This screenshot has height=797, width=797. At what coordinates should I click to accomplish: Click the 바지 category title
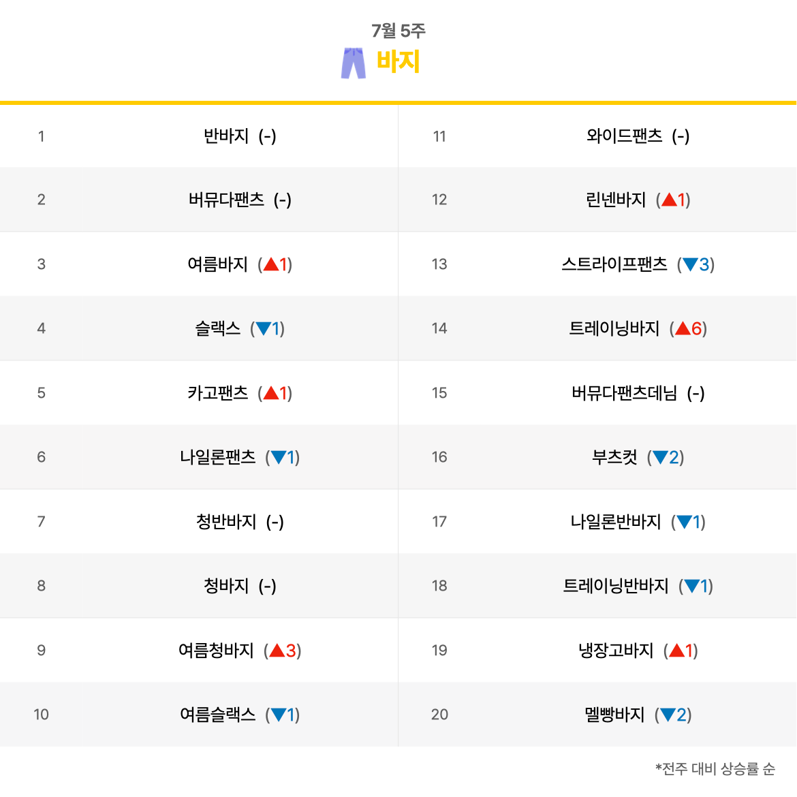click(398, 61)
